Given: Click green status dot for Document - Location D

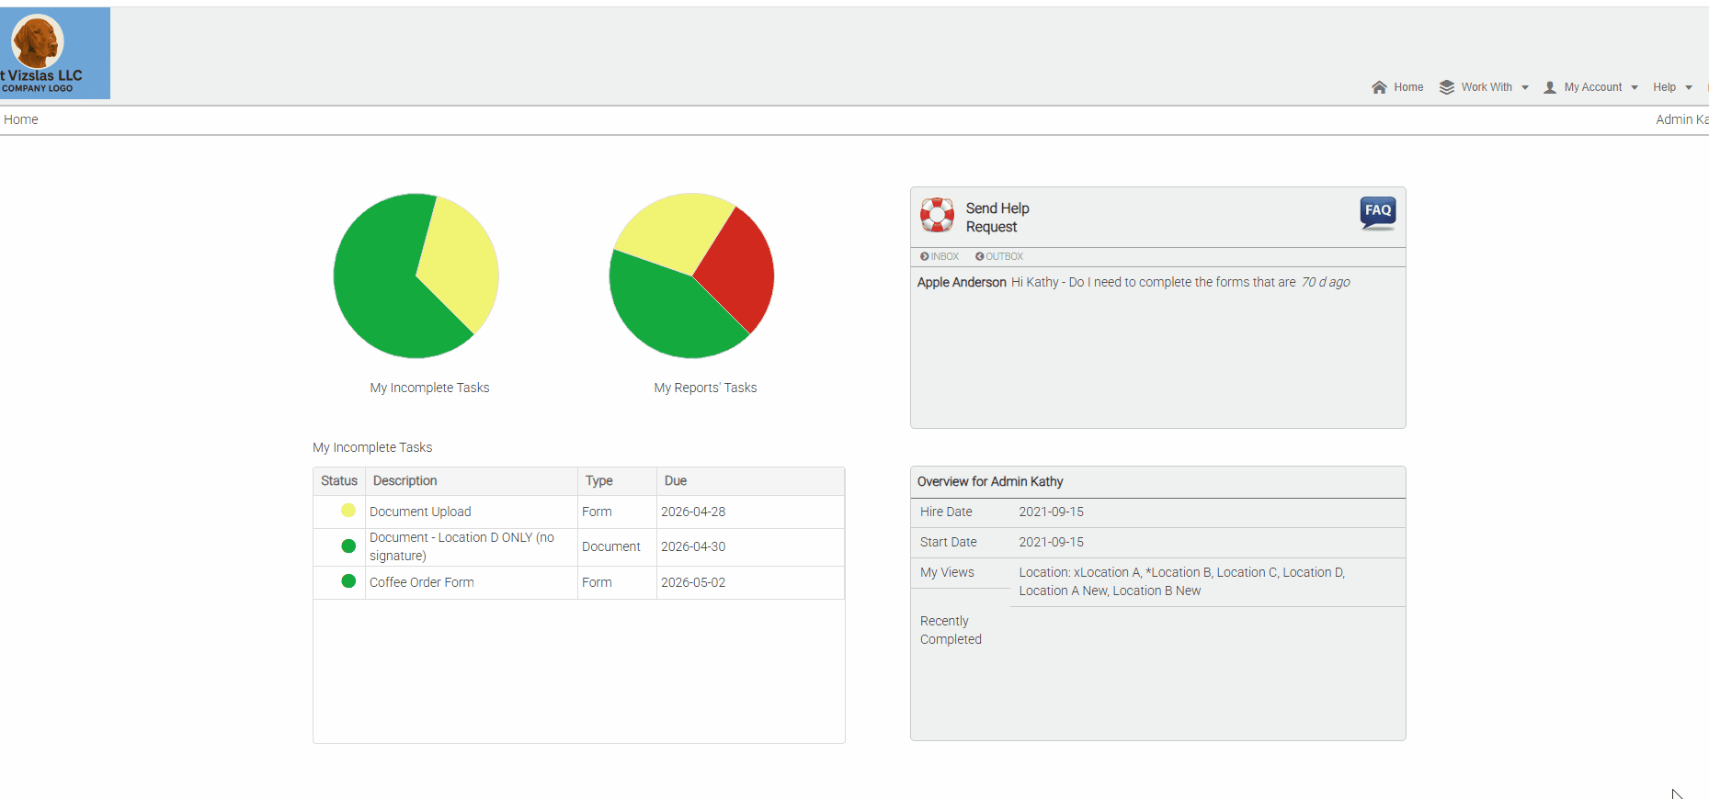Looking at the screenshot, I should pos(348,546).
